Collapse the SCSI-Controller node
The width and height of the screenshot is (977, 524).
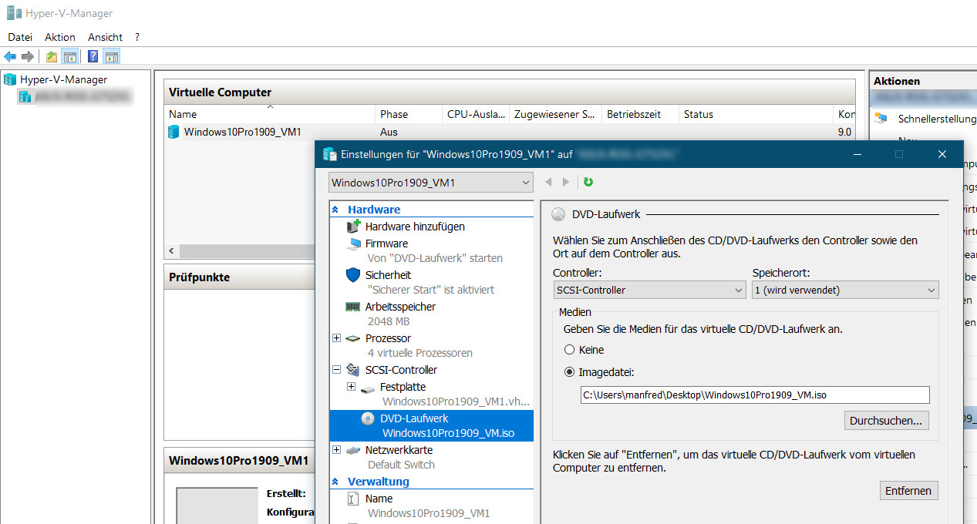336,370
